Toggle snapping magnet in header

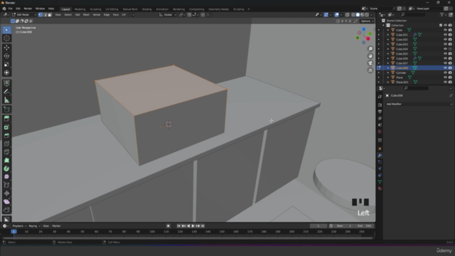(189, 15)
